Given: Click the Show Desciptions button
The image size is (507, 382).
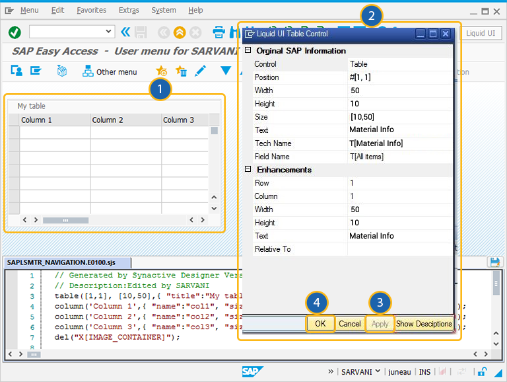Looking at the screenshot, I should pyautogui.click(x=424, y=324).
